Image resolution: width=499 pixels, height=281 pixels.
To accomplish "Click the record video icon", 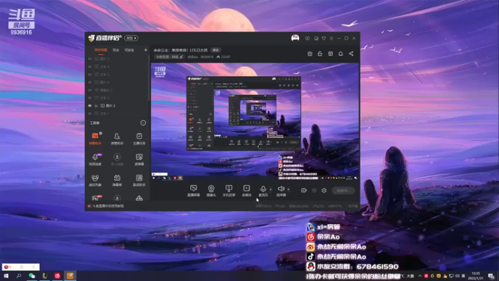I will coord(304,190).
